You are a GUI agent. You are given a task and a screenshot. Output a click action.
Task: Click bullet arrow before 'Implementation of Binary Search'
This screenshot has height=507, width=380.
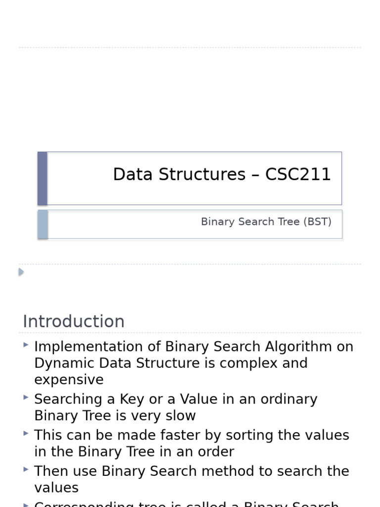(x=26, y=345)
